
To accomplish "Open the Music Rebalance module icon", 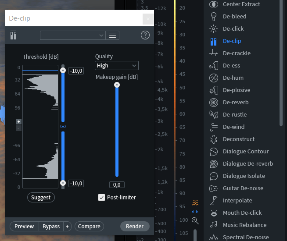I will (214, 225).
